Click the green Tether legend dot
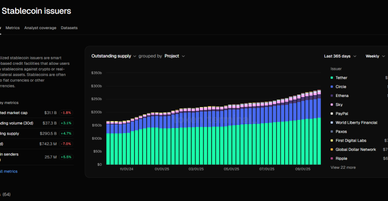This screenshot has width=388, height=201. pos(332,78)
